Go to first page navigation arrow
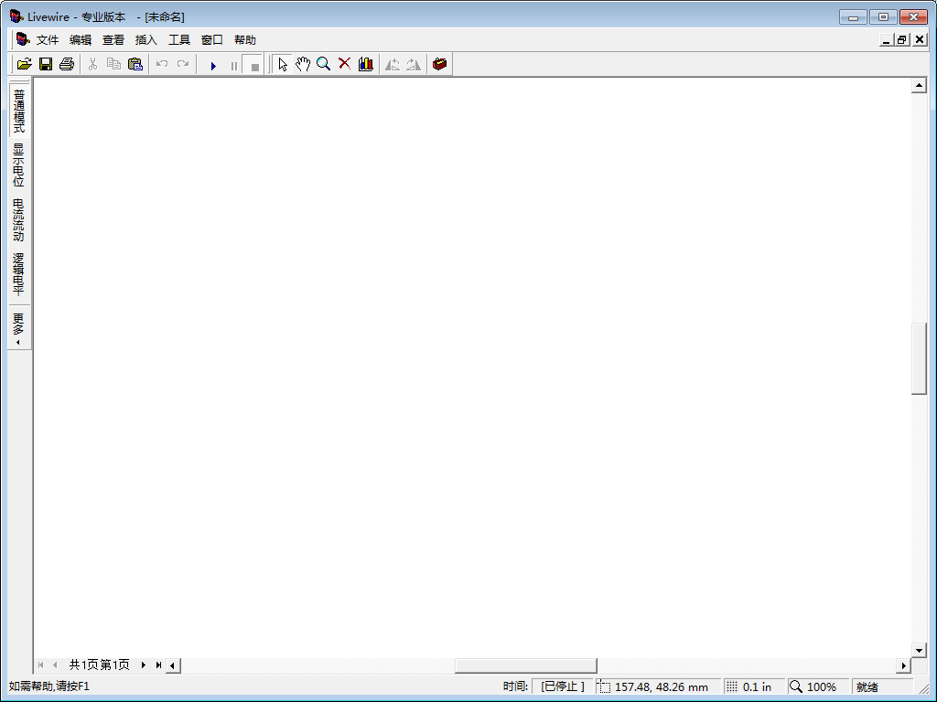 [40, 665]
